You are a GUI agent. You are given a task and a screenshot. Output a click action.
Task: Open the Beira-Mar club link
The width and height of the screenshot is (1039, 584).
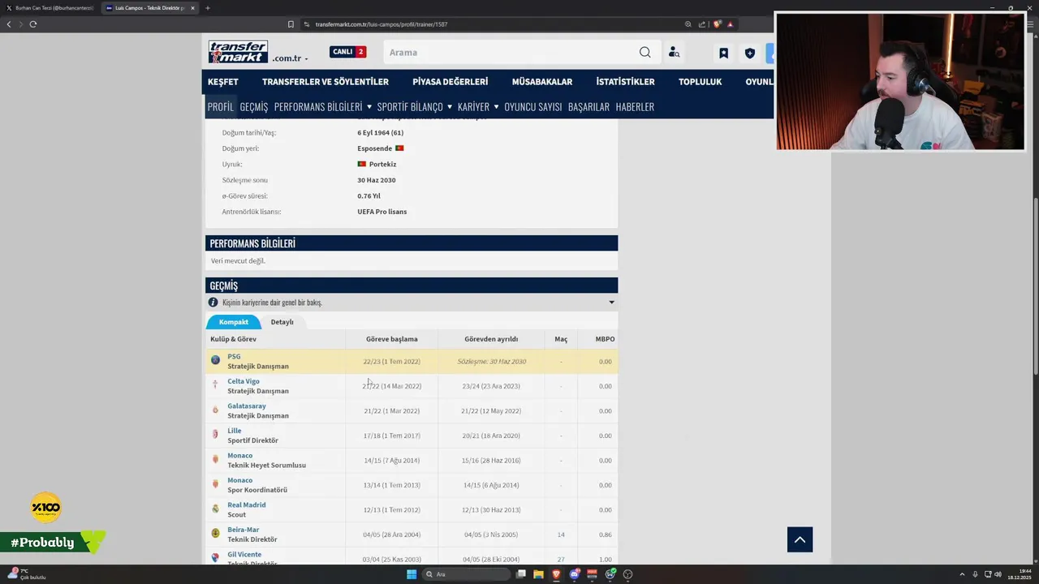pos(244,530)
